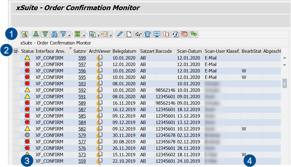Click grey cancelled status of record 579

click(27, 135)
